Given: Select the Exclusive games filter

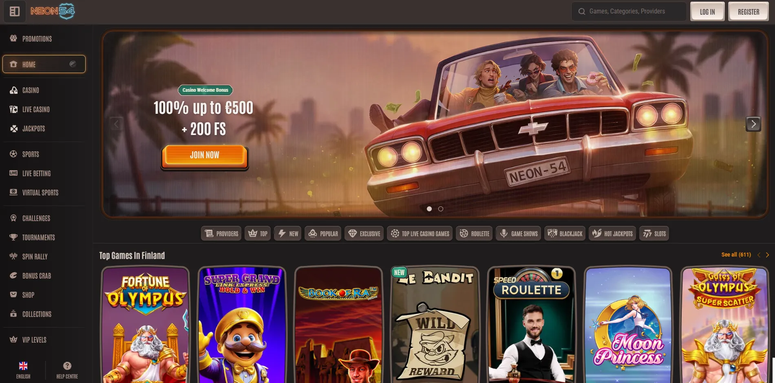Looking at the screenshot, I should click(364, 233).
